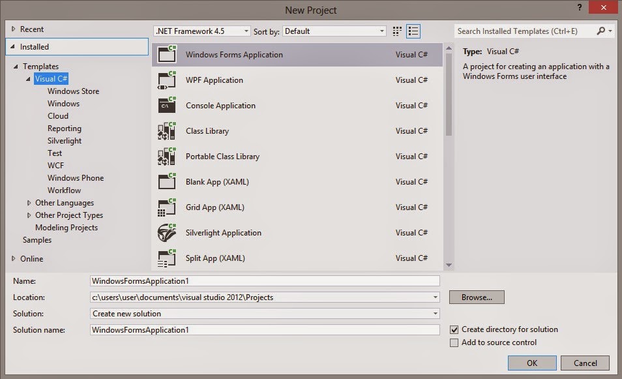
Task: Open search options dropdown arrow
Action: [610, 31]
